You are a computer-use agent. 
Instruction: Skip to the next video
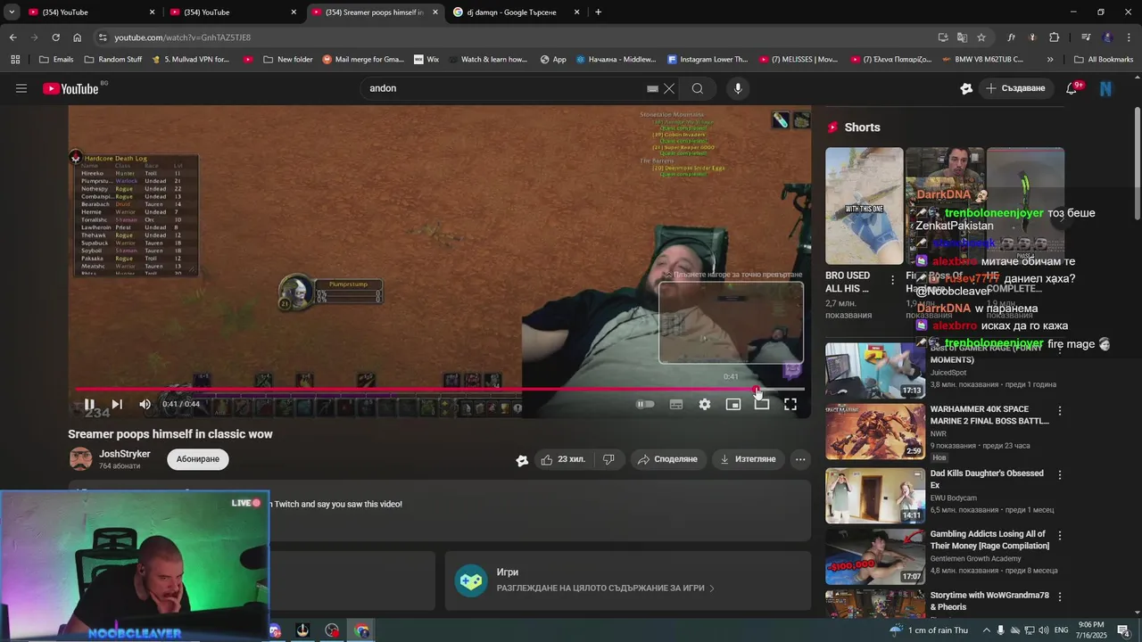117,404
